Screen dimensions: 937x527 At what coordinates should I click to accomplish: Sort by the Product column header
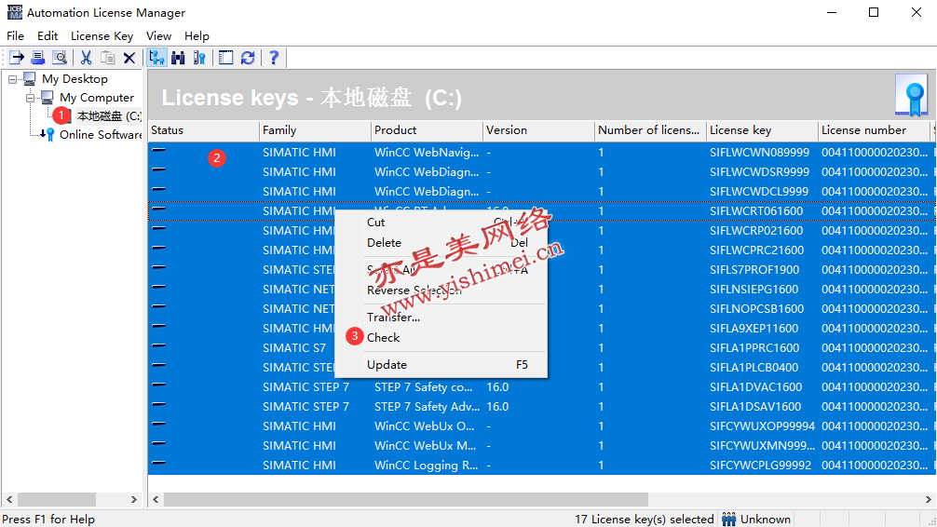point(427,130)
